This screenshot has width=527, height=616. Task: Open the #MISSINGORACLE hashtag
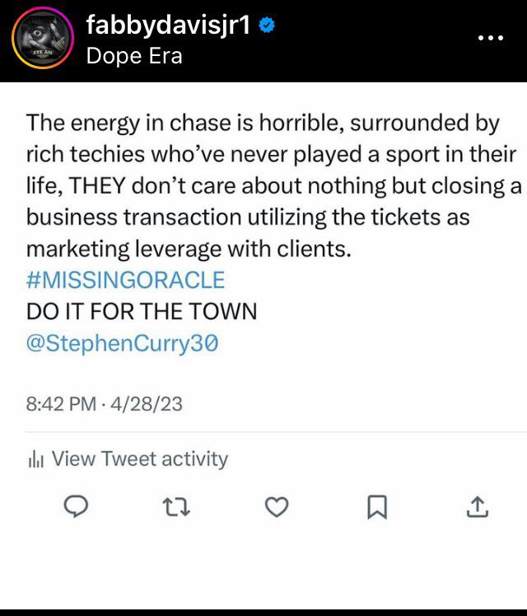[x=125, y=280]
